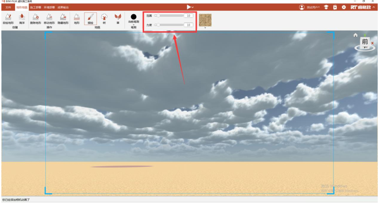Click the RT 睿格致 logo
Screen dimensions: 378x203
click(361, 7)
